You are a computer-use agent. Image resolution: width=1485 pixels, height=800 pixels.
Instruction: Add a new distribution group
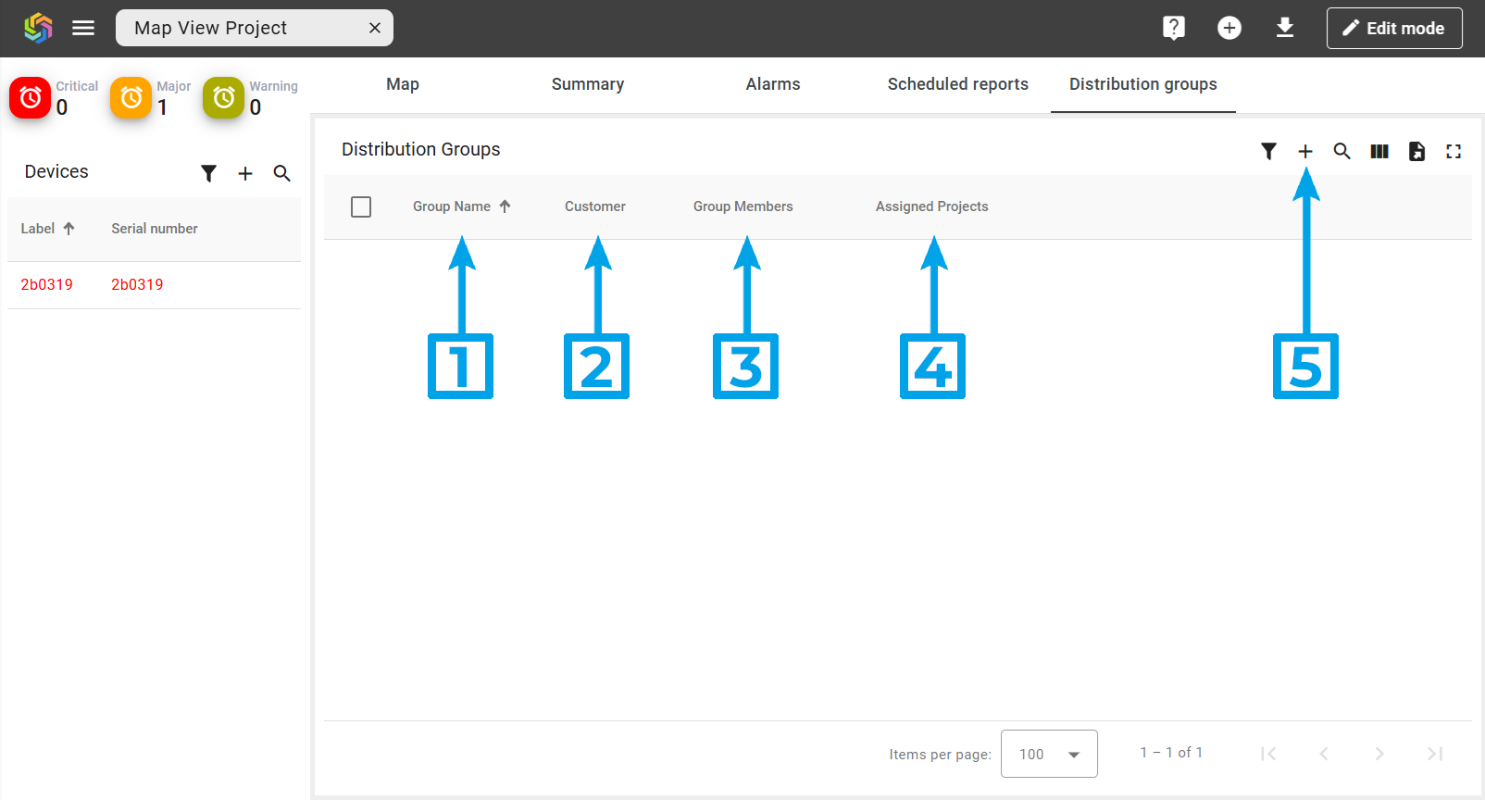[x=1304, y=151]
